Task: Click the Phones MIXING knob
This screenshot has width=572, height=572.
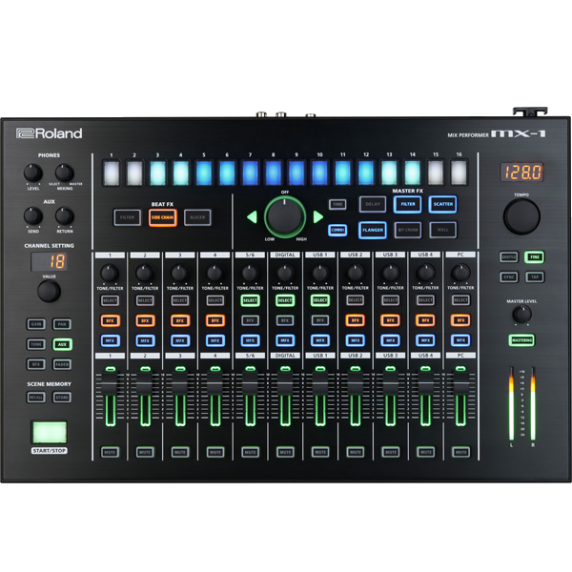Action: click(x=65, y=173)
